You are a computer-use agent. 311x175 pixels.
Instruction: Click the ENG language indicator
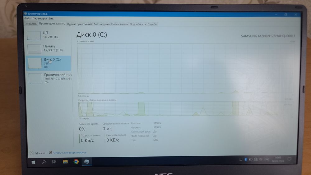tap(267, 159)
